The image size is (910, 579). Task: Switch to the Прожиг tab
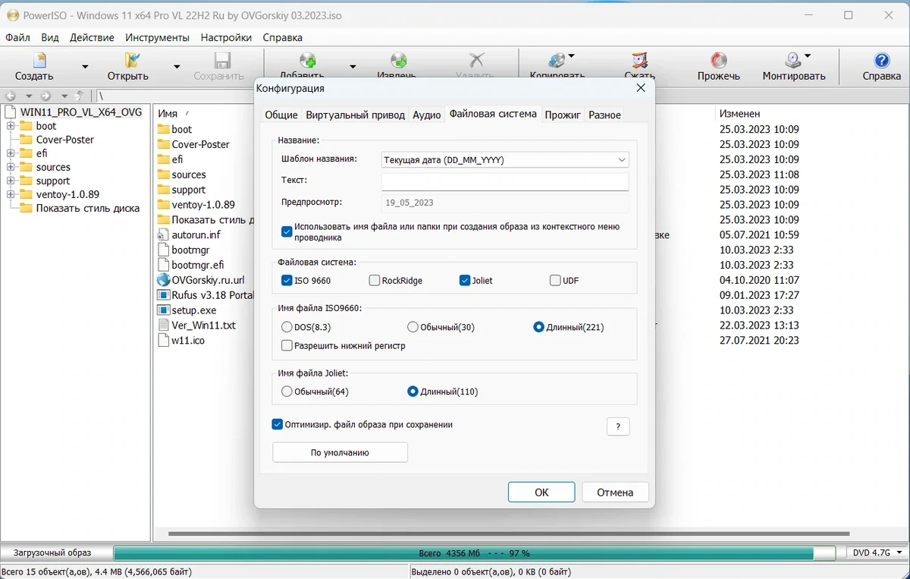point(563,115)
